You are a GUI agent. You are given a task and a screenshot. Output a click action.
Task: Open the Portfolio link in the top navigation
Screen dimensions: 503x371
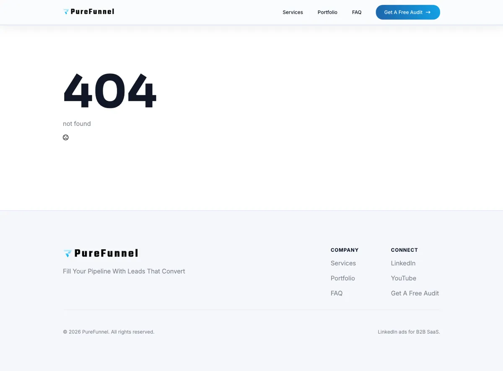tap(327, 12)
